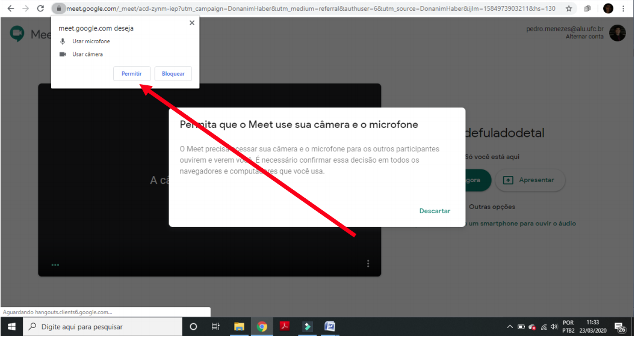
Task: Close the permission popup with X
Action: 192,23
